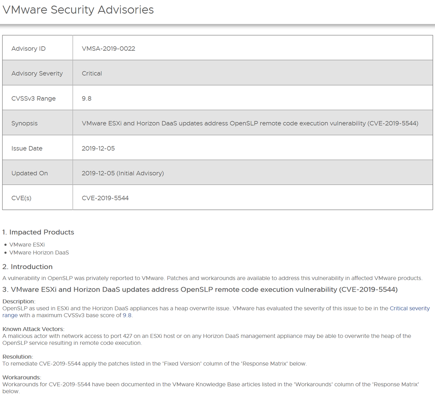Viewport: 435px width, 397px height.
Task: Select the 'VMware ESXi' bullet item
Action: click(x=27, y=245)
